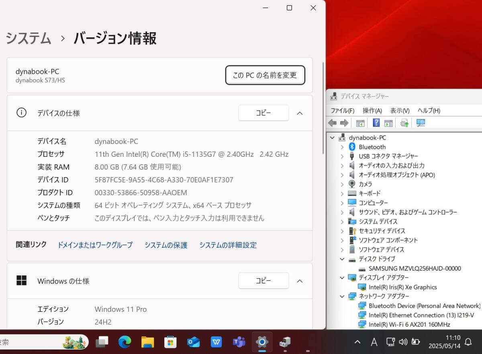
Task: Click the コンピューター monitor category icon
Action: 352,202
